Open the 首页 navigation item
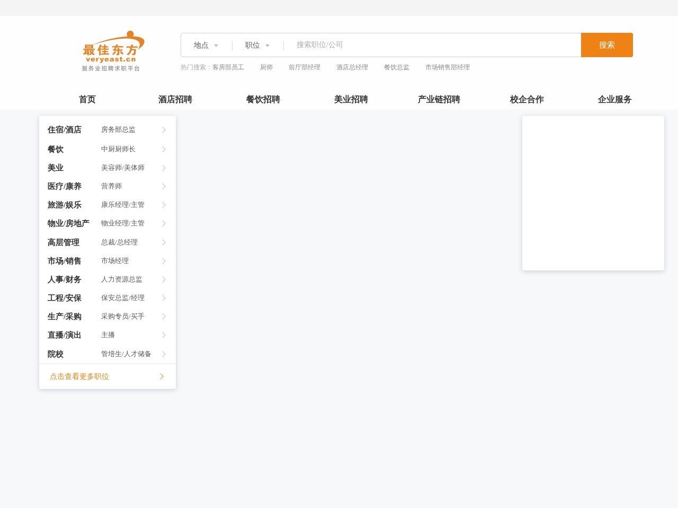Screen dimensions: 678x508 [x=87, y=99]
